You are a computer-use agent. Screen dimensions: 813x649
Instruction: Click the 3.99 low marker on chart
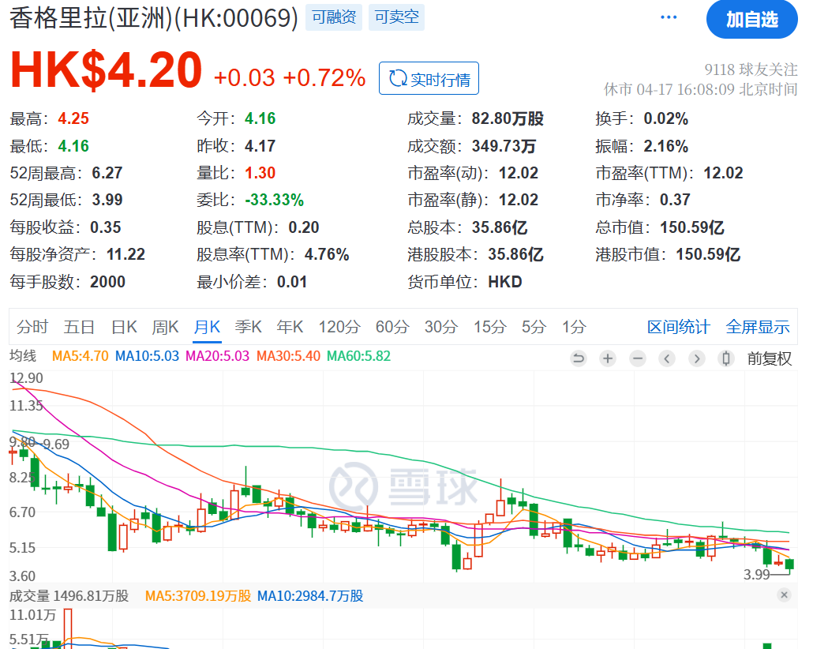[757, 574]
